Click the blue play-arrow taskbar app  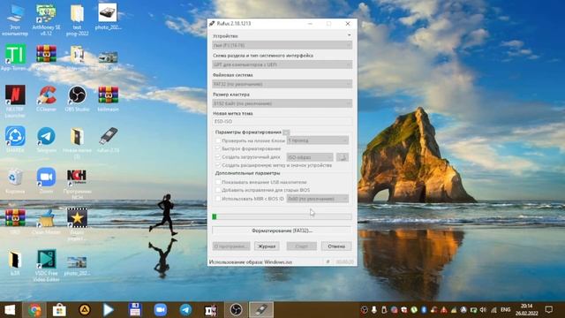[x=109, y=310]
